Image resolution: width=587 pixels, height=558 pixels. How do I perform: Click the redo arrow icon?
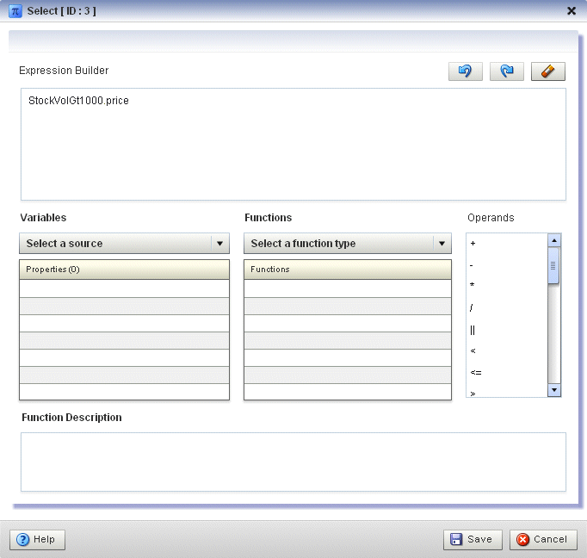[x=506, y=71]
